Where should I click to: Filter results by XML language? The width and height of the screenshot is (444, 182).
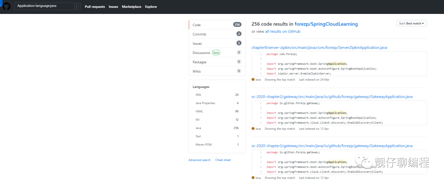(217, 94)
